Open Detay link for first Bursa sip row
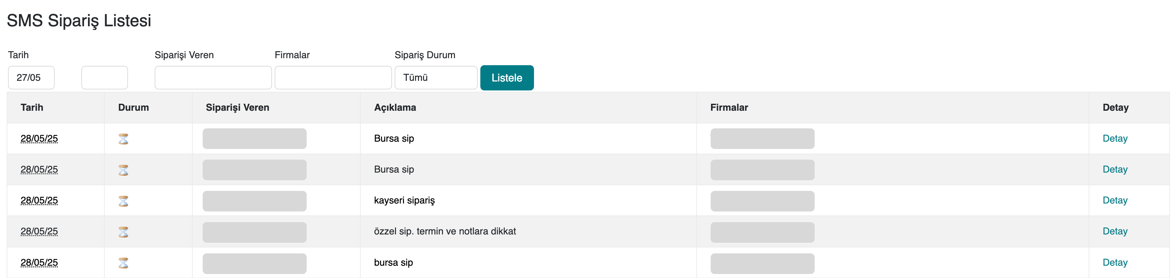 click(1114, 139)
